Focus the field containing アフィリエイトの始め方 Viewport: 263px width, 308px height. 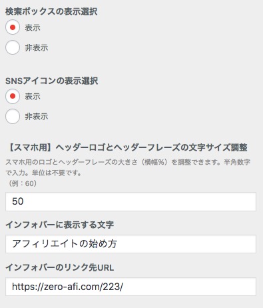pyautogui.click(x=131, y=244)
